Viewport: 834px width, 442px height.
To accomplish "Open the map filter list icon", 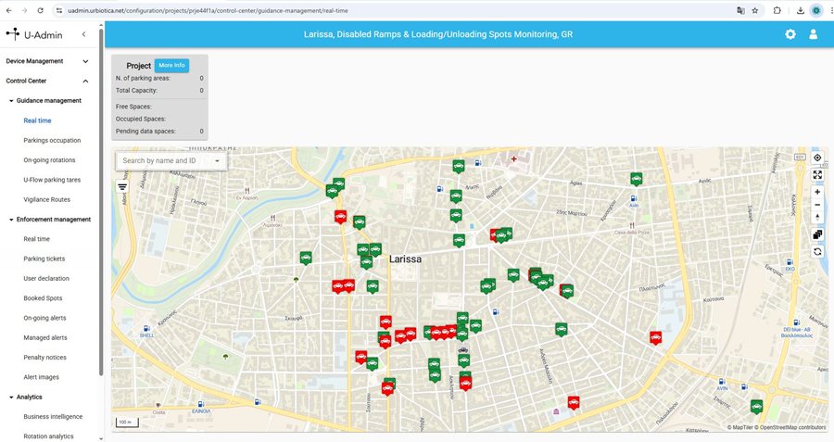I will click(x=122, y=186).
